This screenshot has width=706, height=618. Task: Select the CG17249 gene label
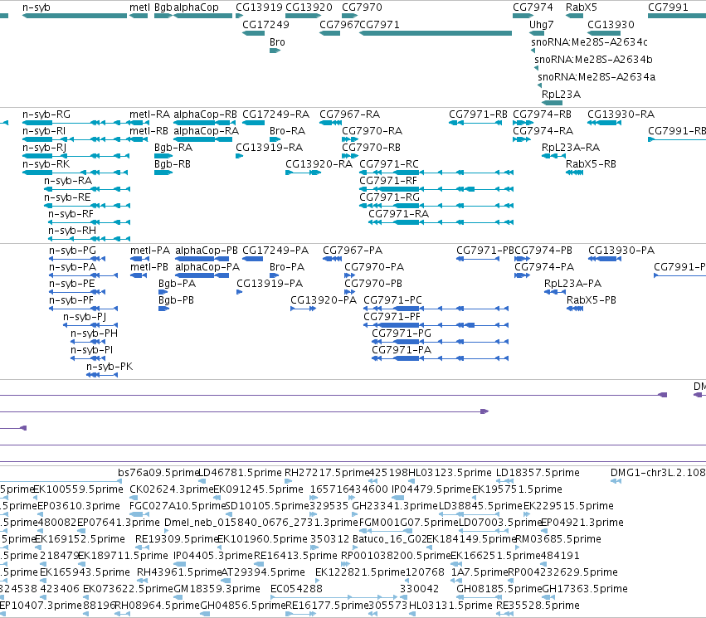[x=265, y=25]
